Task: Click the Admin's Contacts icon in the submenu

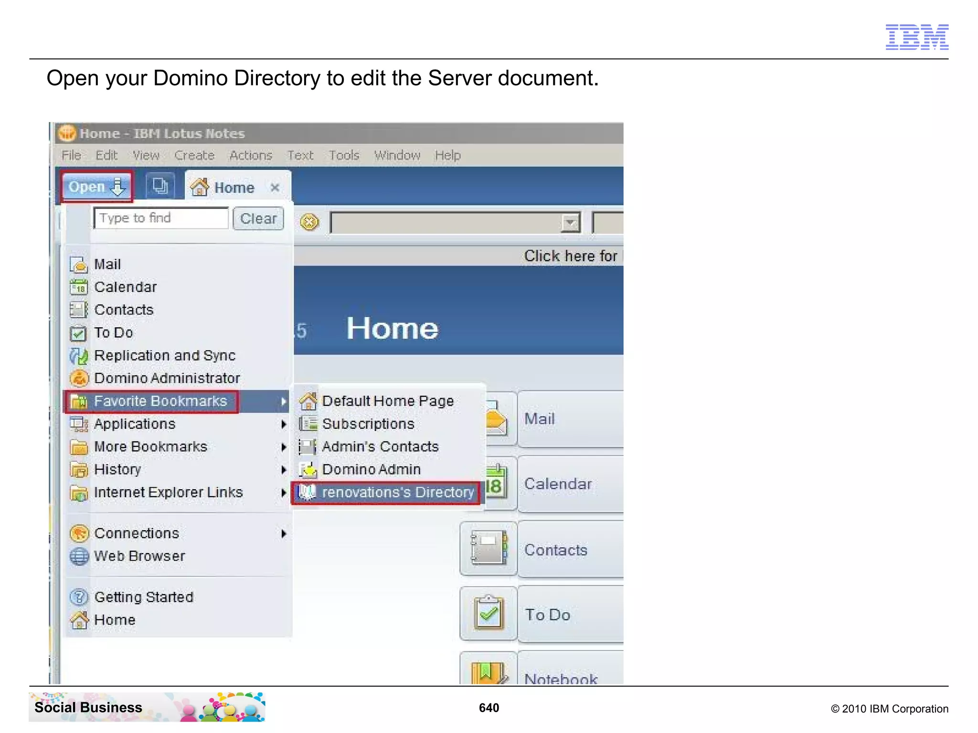Action: click(308, 447)
